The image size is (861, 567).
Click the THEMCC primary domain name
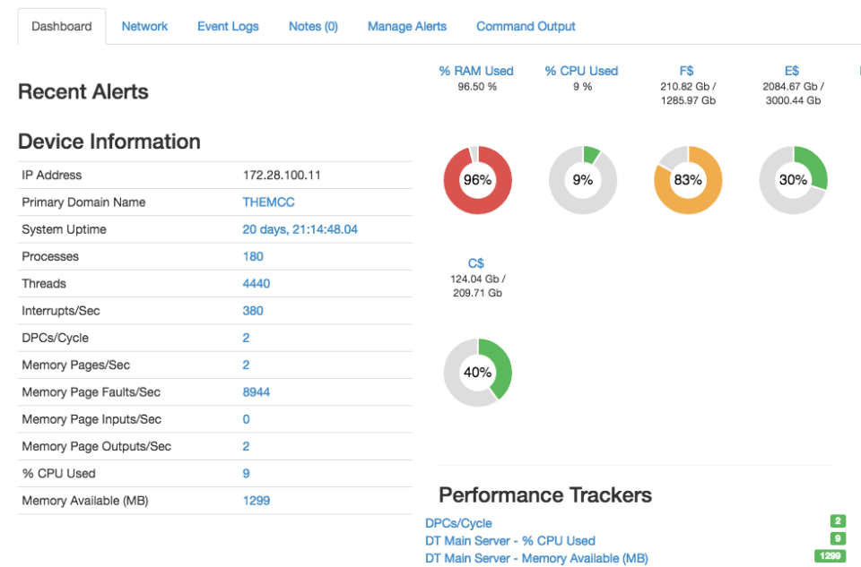tap(268, 202)
